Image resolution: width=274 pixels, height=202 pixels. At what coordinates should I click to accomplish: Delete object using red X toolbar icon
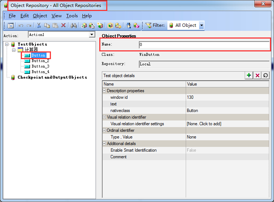pyautogui.click(x=63, y=25)
